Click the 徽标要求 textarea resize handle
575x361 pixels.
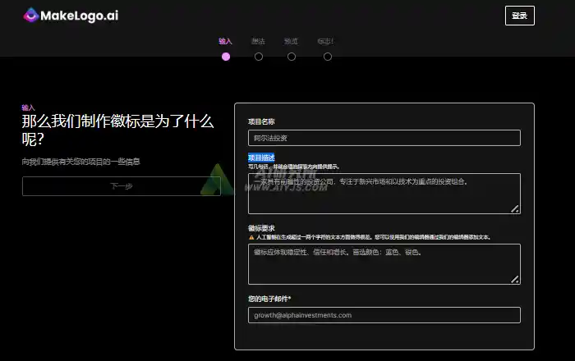click(x=516, y=278)
